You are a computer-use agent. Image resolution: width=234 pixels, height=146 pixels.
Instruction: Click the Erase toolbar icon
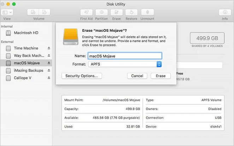click(x=117, y=12)
